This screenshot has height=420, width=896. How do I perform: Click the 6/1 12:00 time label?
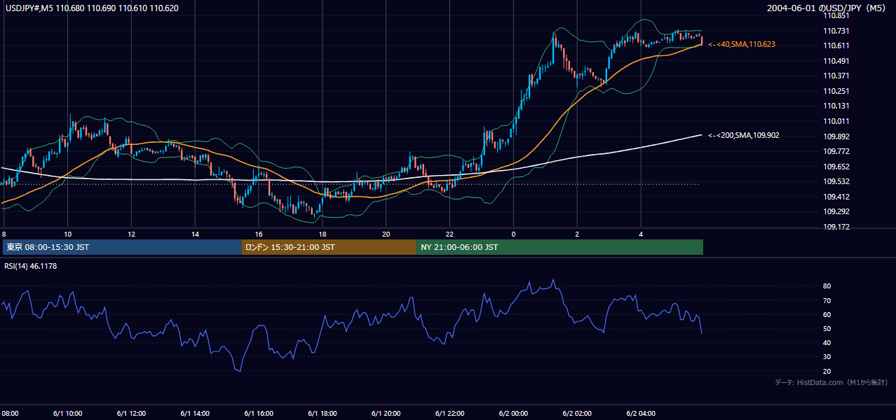point(132,413)
